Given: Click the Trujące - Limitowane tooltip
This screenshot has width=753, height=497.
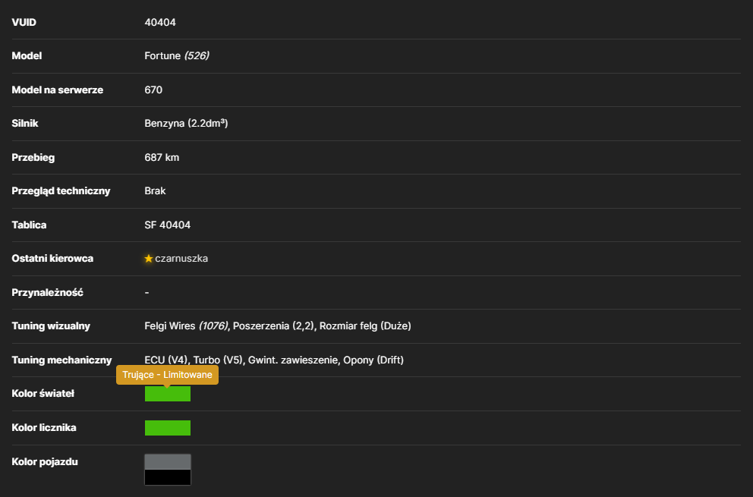Looking at the screenshot, I should point(167,375).
